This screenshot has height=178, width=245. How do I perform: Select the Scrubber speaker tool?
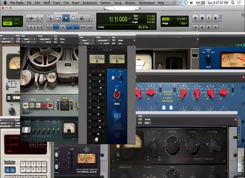pyautogui.click(x=82, y=18)
